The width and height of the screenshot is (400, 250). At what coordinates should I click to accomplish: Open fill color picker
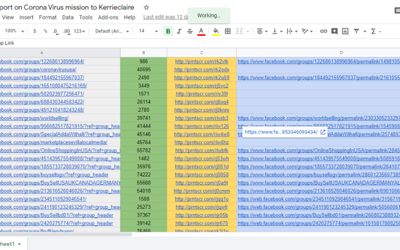pos(216,31)
